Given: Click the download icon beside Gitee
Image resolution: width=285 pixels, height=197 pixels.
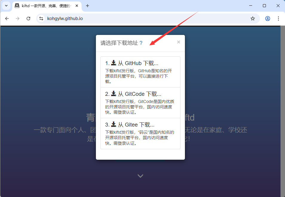Looking at the screenshot, I should [x=114, y=124].
